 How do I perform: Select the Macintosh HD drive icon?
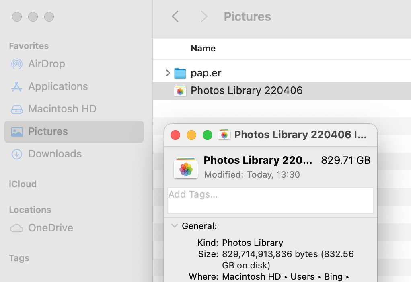point(17,109)
